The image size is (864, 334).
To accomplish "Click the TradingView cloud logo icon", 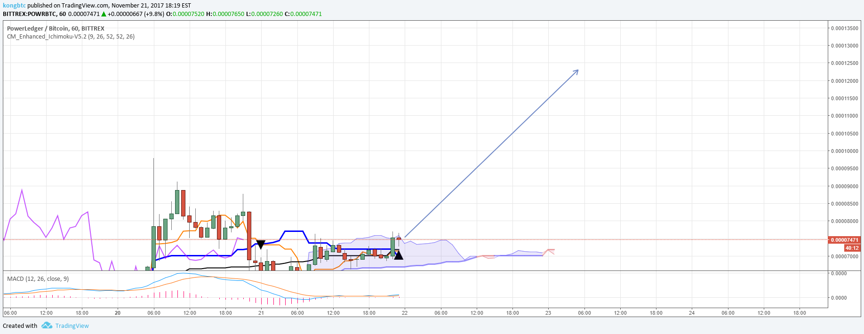I will click(47, 326).
